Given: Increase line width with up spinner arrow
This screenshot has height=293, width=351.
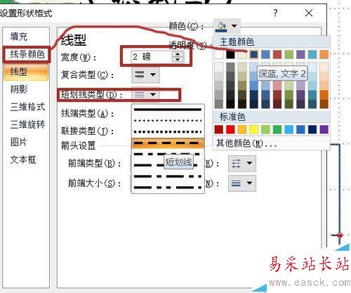Looking at the screenshot, I should pos(178,54).
